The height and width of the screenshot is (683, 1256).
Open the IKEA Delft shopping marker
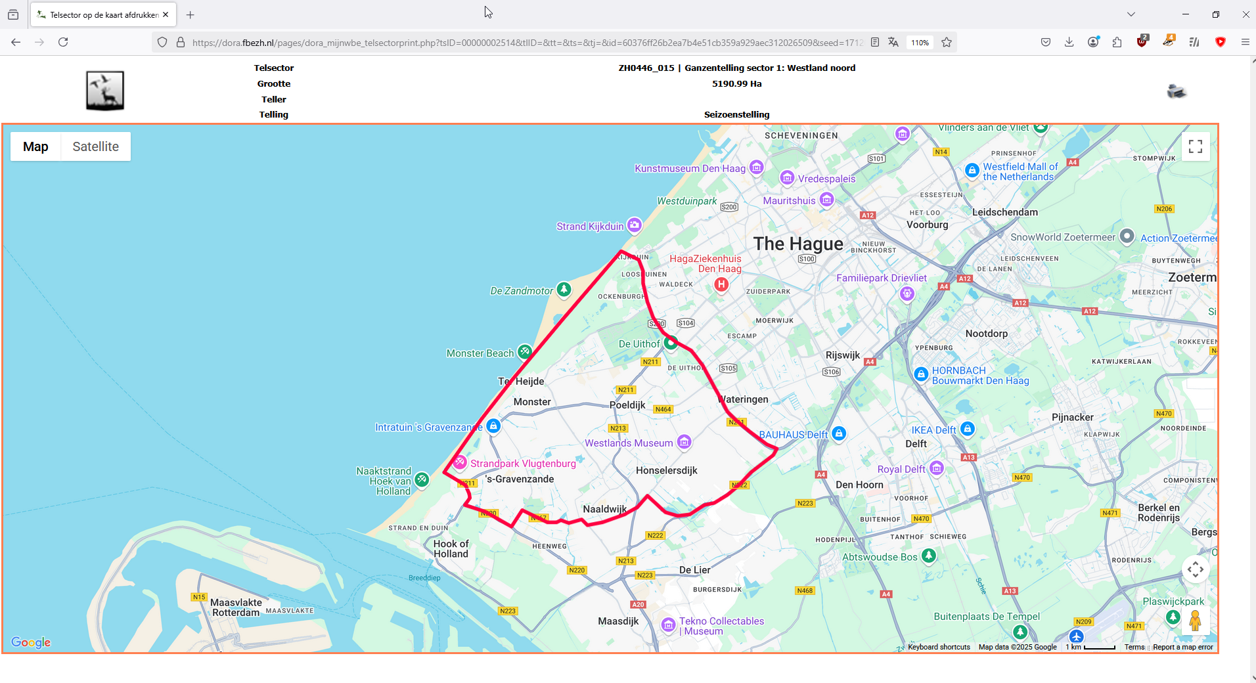(968, 429)
